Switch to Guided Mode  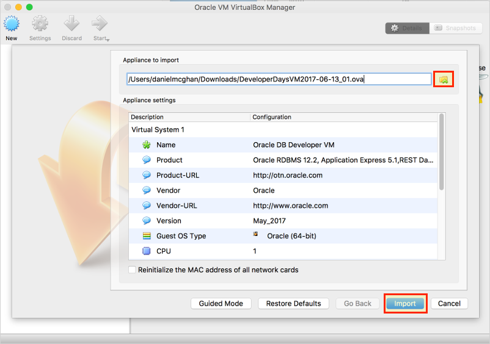coord(221,303)
